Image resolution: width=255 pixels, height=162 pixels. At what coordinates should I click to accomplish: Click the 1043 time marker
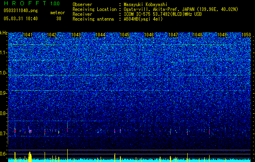pyautogui.click(x=76, y=35)
